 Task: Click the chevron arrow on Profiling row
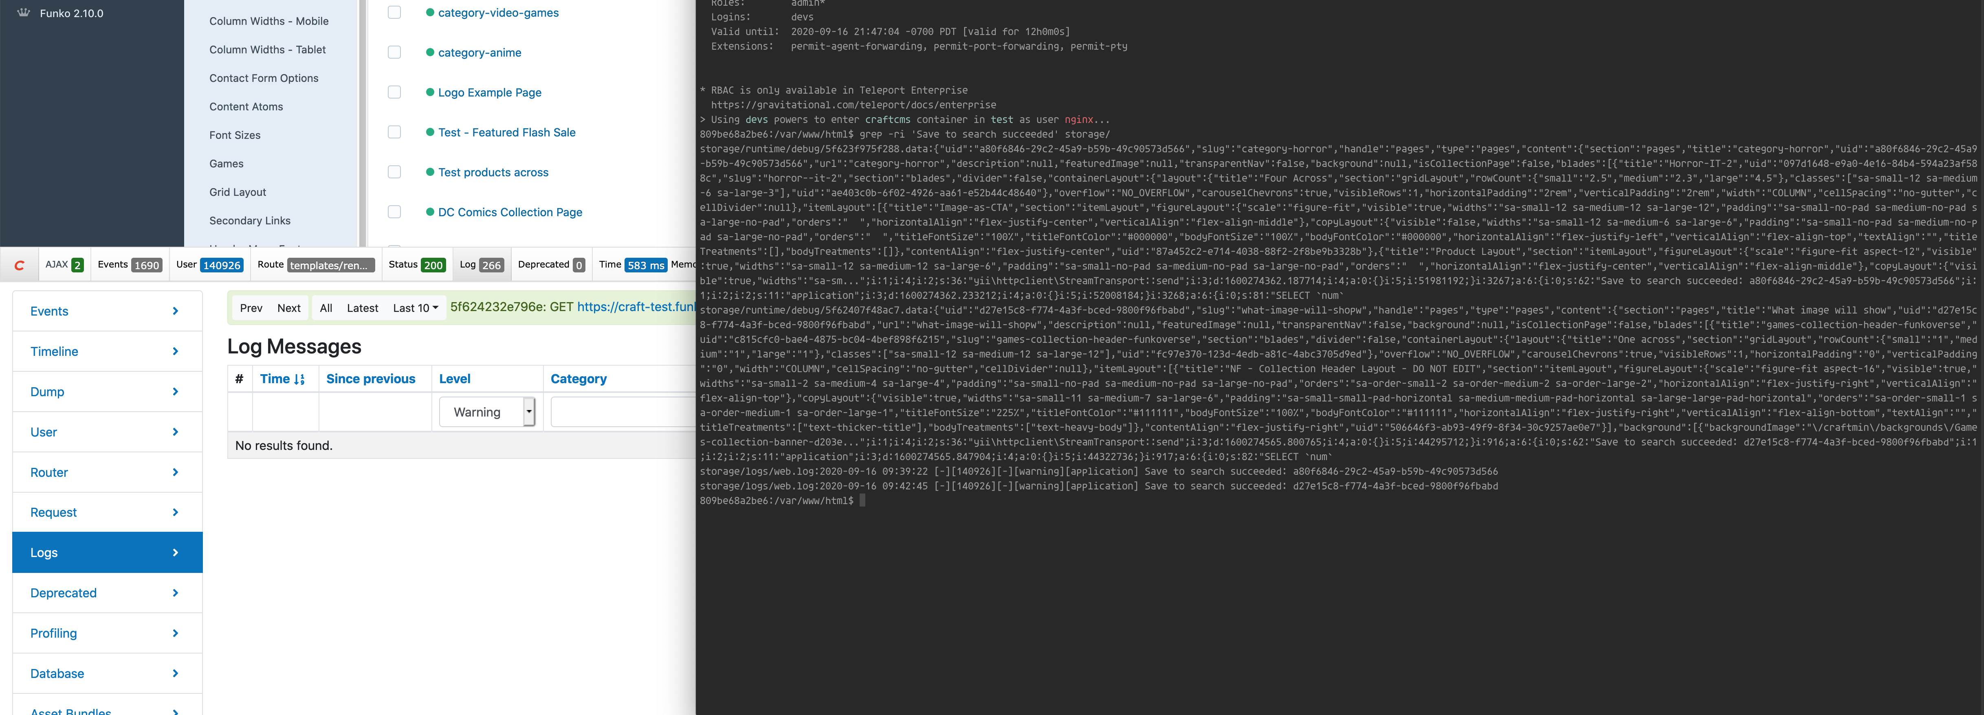coord(176,634)
